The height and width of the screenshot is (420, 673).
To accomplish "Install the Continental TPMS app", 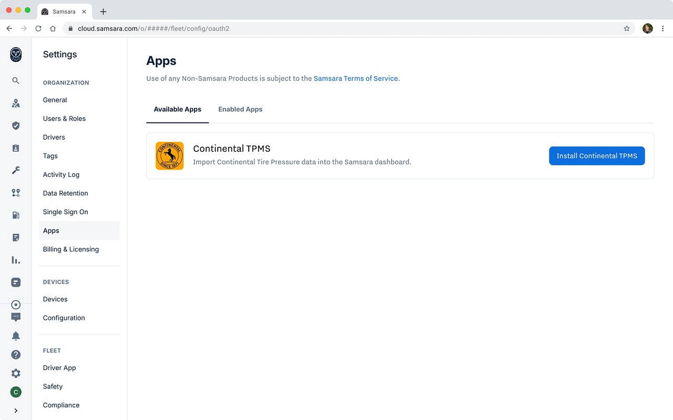I will point(597,156).
